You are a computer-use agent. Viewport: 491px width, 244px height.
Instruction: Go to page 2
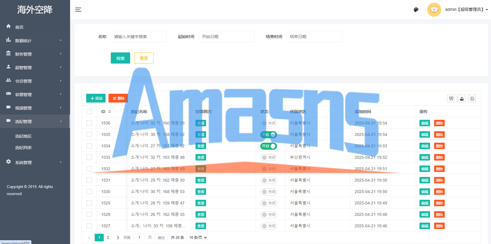[x=108, y=238]
